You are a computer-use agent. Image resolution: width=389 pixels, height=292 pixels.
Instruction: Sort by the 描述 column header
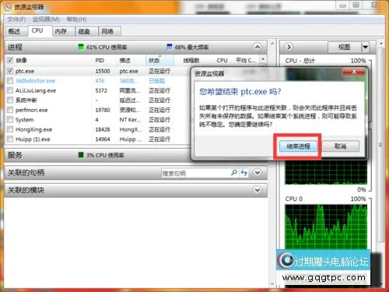tap(125, 61)
